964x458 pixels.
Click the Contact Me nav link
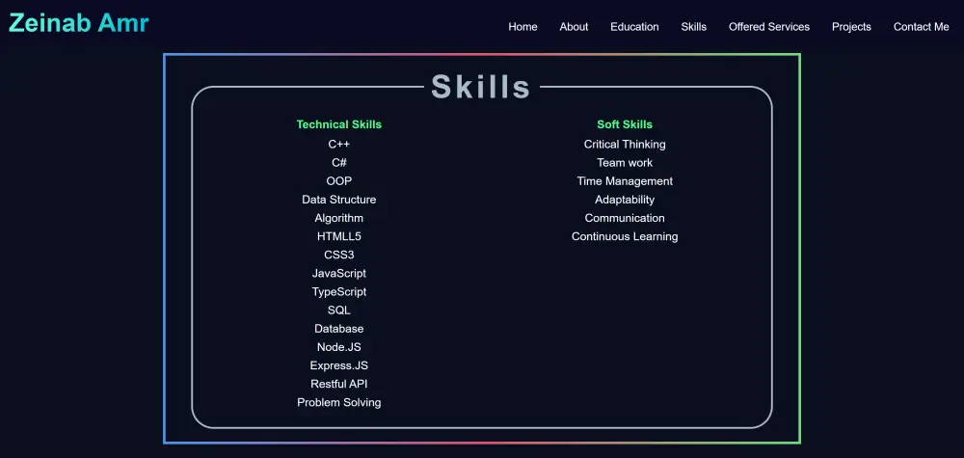921,27
